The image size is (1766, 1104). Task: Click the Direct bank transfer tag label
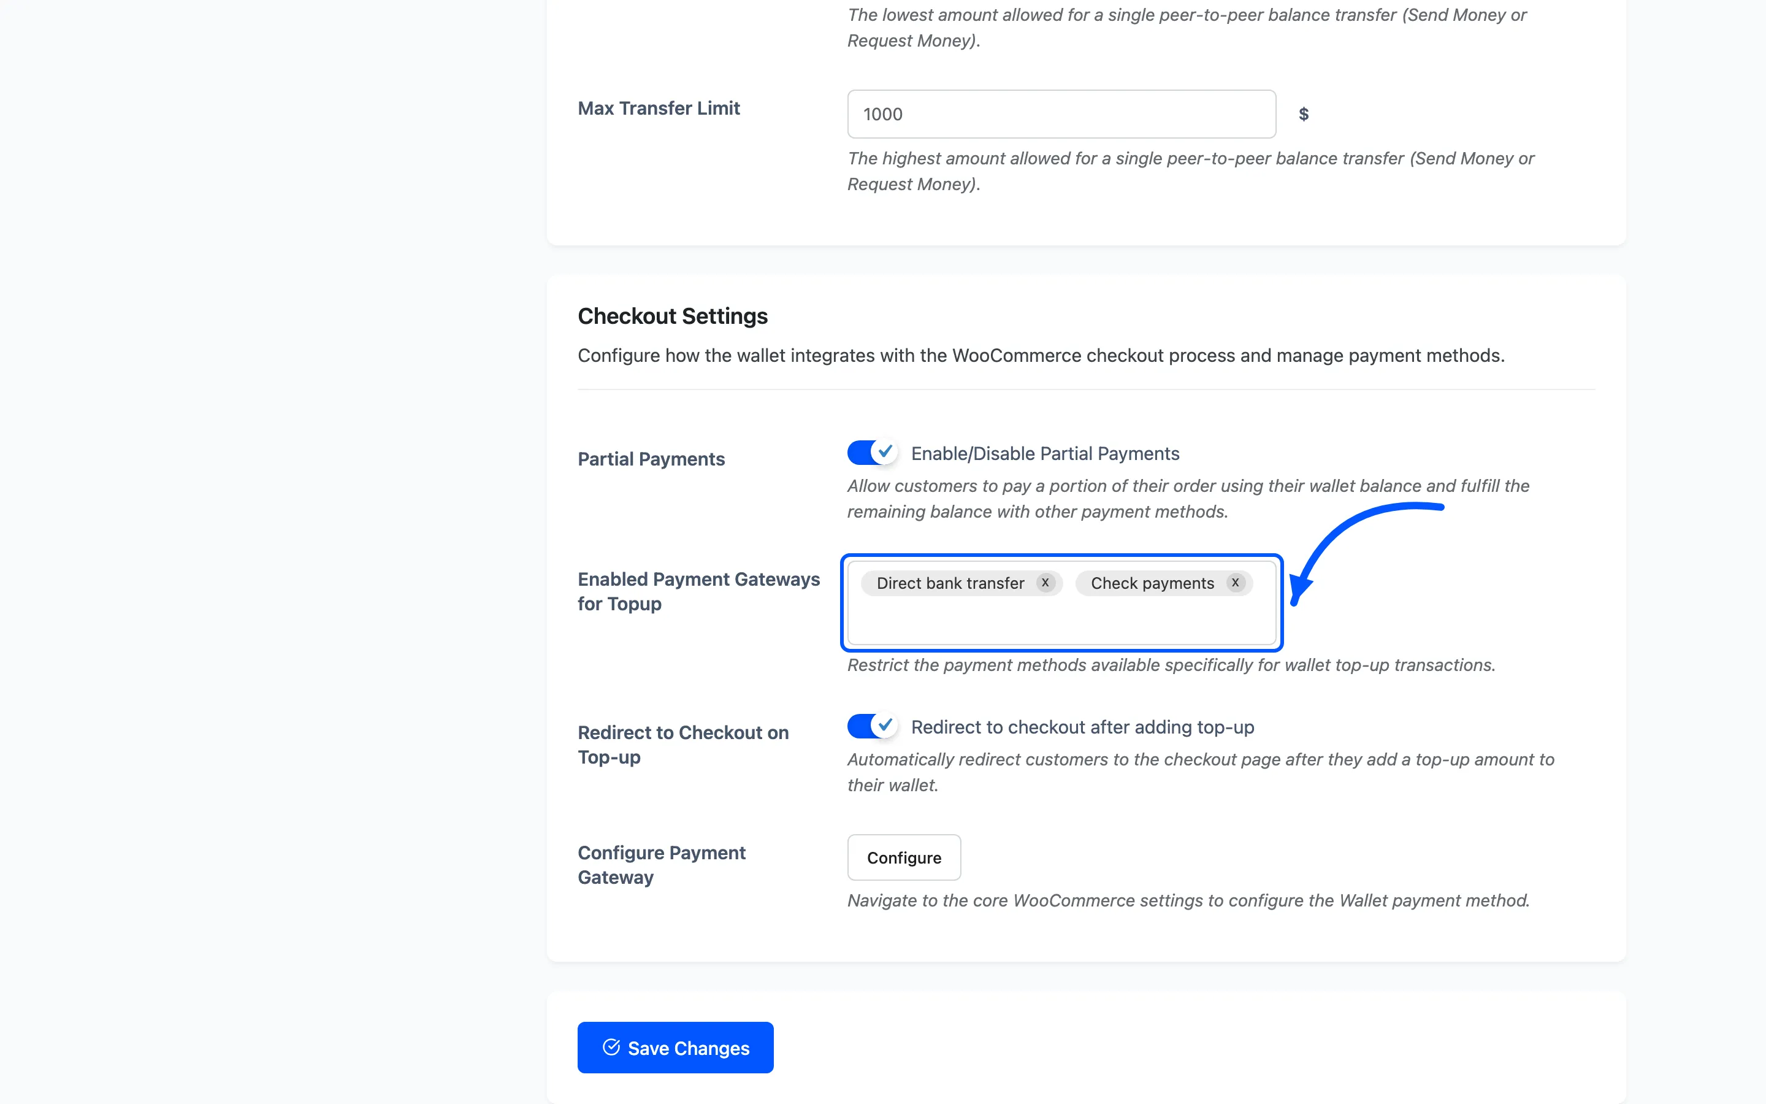[950, 583]
